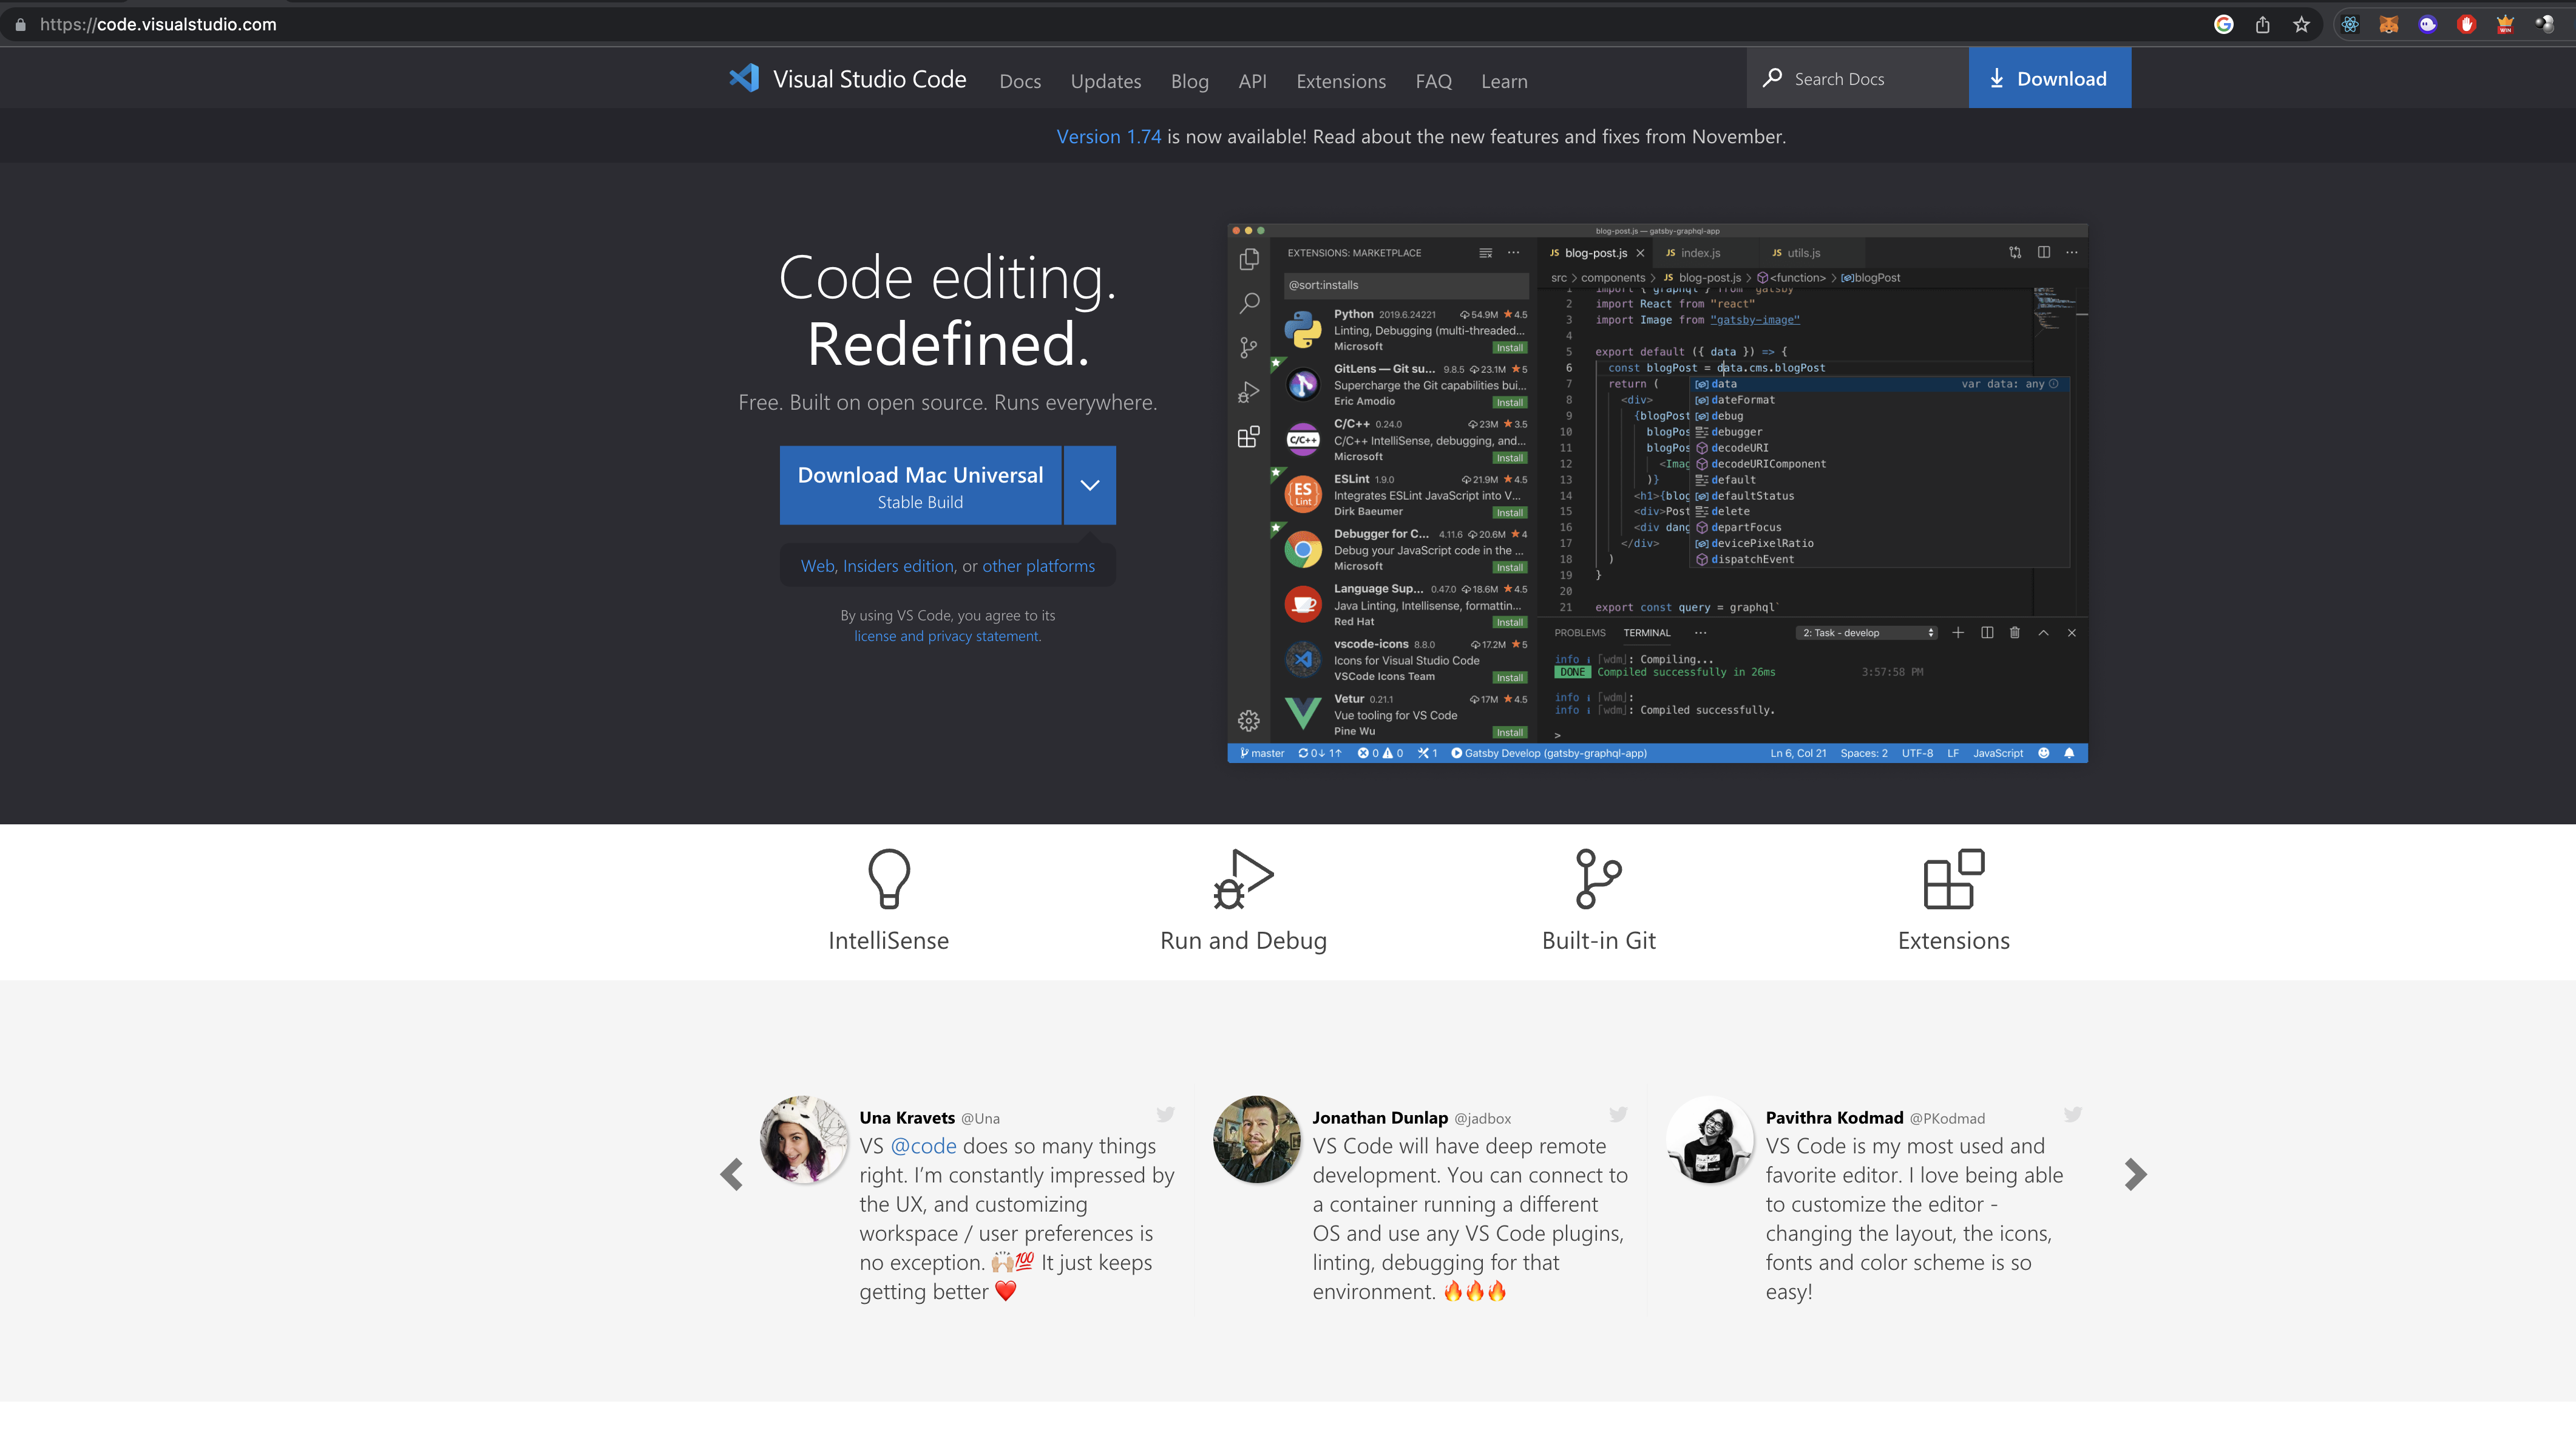Click Install for the Vetur extension in preview
The height and width of the screenshot is (1435, 2576).
pyautogui.click(x=1510, y=733)
